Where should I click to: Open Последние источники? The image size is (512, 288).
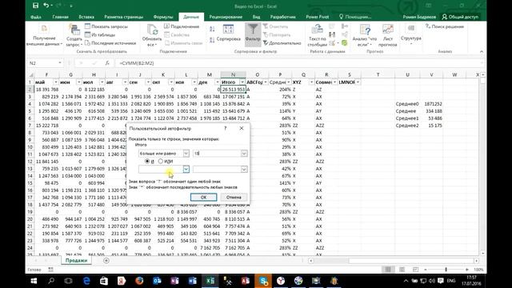[110, 42]
